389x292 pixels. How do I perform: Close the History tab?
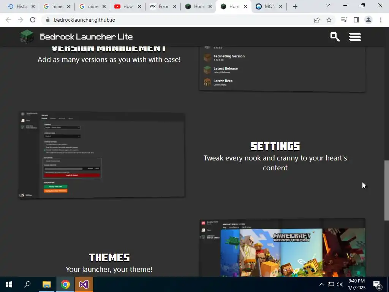pyautogui.click(x=33, y=6)
